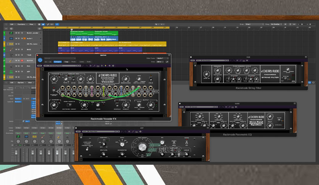Open the View Editor dropdown
Screen dimensions: 319x185
point(160,62)
